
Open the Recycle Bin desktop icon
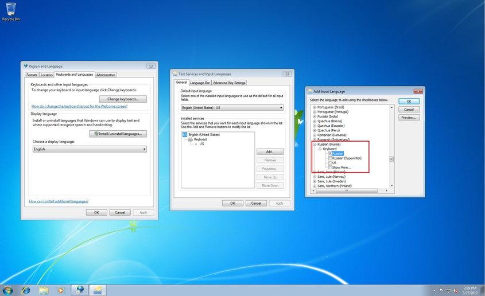pos(10,10)
